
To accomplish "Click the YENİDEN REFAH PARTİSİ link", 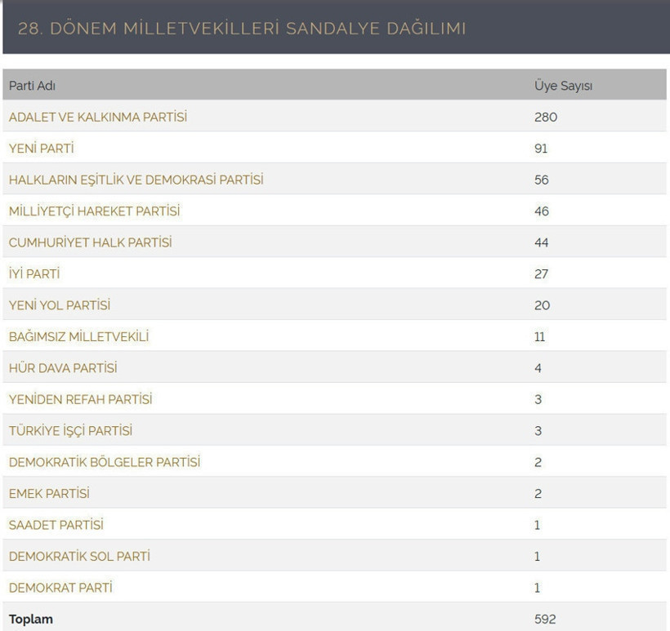I will 80,400.
